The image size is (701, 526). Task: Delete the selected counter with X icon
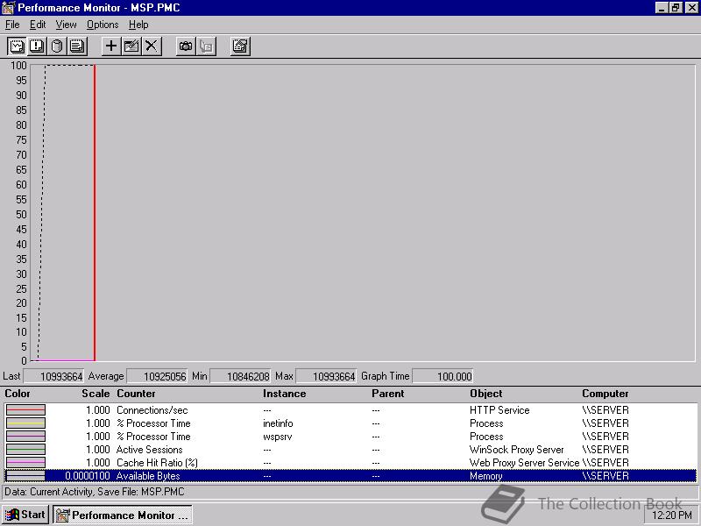point(151,46)
